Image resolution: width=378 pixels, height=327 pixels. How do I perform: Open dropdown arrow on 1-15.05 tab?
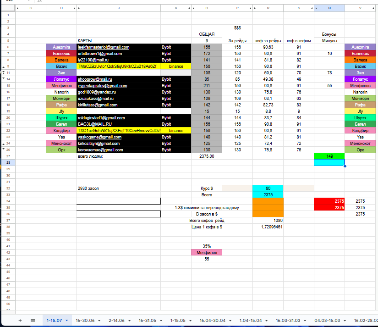pos(191,321)
